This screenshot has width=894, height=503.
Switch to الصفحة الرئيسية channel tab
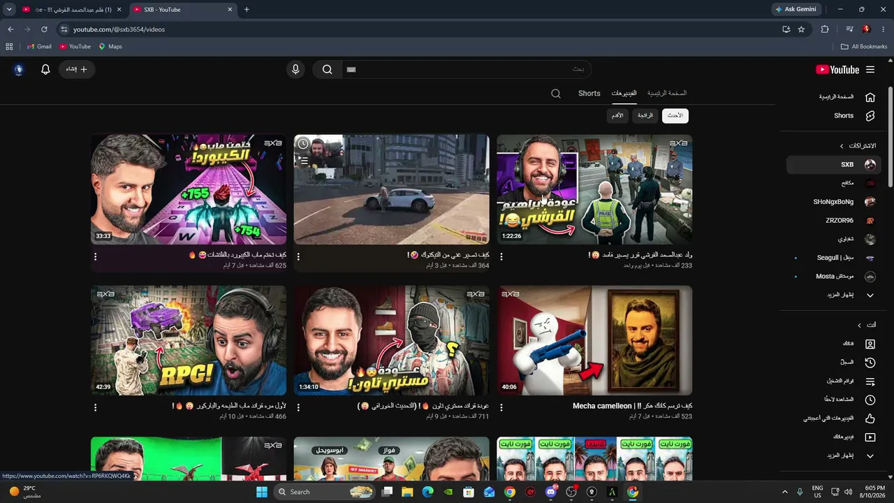(x=667, y=93)
